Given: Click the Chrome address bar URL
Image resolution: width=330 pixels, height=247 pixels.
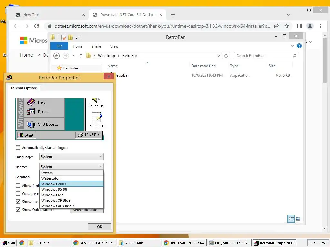Looking at the screenshot, I should pyautogui.click(x=162, y=26).
